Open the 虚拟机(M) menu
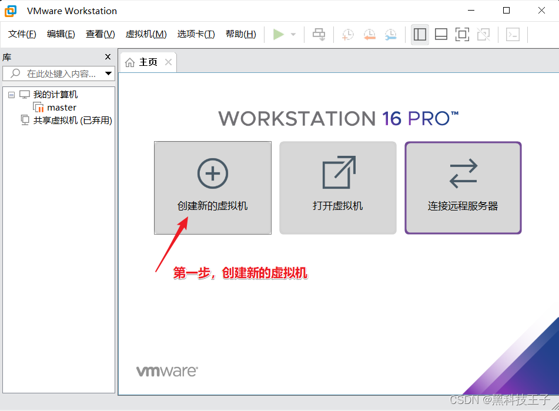The image size is (559, 411). [146, 34]
